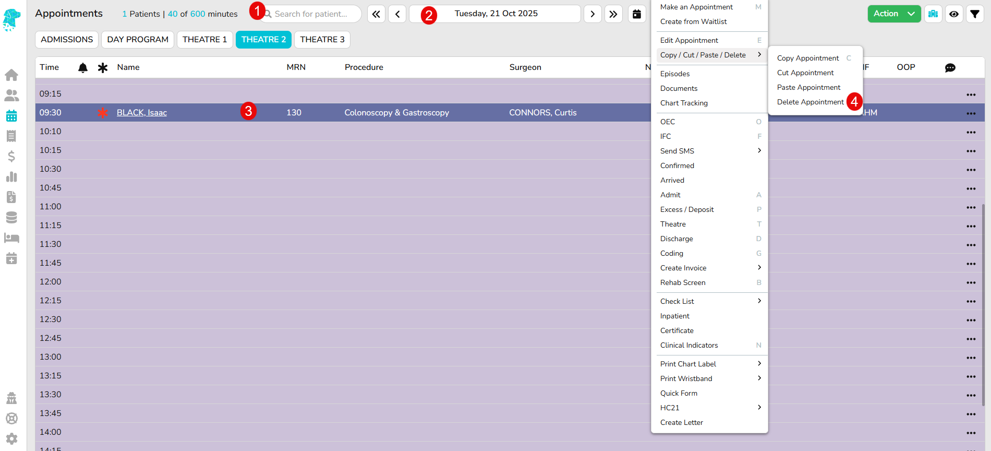
Task: Open row options for 10:30 slot
Action: 971,170
